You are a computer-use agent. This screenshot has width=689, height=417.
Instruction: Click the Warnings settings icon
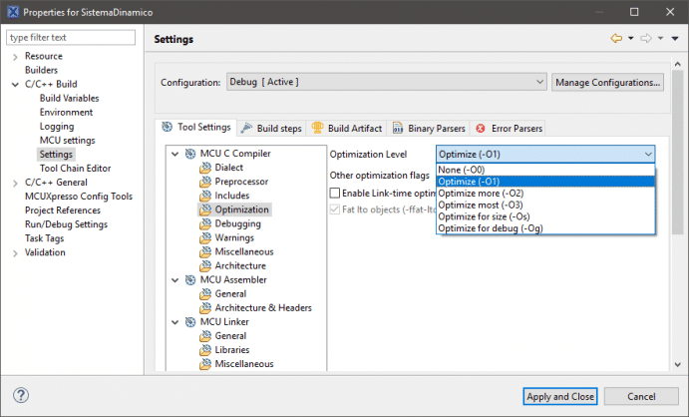click(205, 237)
